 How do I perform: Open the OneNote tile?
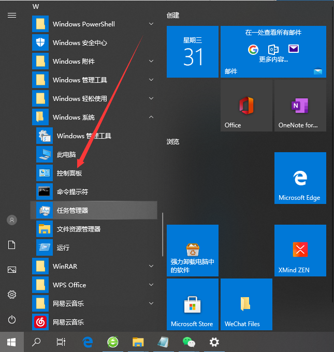(300, 106)
